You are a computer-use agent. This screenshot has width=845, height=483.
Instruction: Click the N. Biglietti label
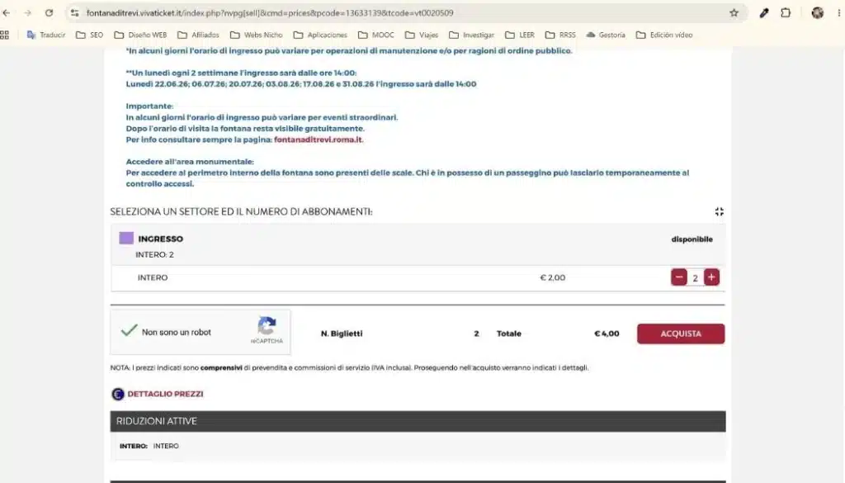342,334
